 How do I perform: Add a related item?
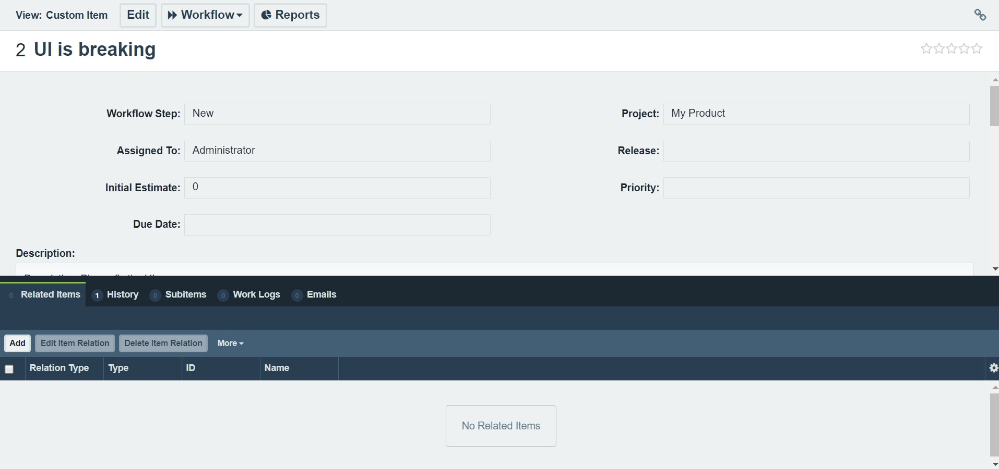17,343
